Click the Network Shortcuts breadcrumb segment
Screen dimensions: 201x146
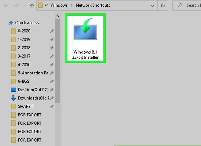tap(93, 5)
